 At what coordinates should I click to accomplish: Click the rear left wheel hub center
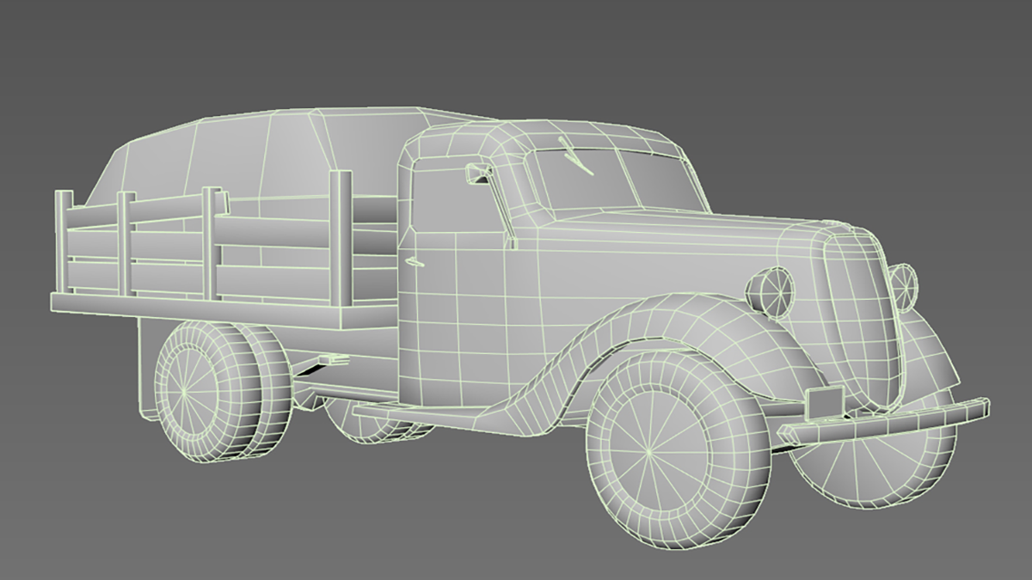182,389
